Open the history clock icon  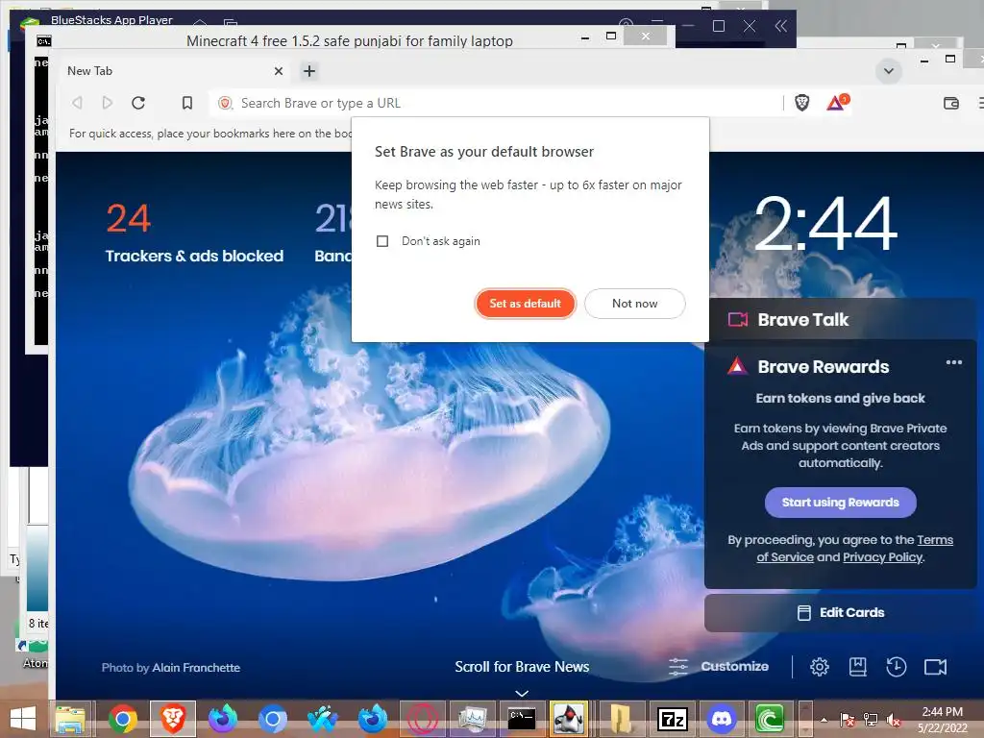click(896, 666)
